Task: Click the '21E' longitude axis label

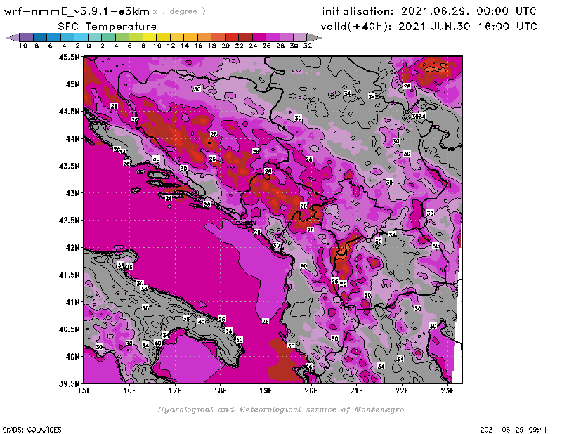Action: [357, 390]
